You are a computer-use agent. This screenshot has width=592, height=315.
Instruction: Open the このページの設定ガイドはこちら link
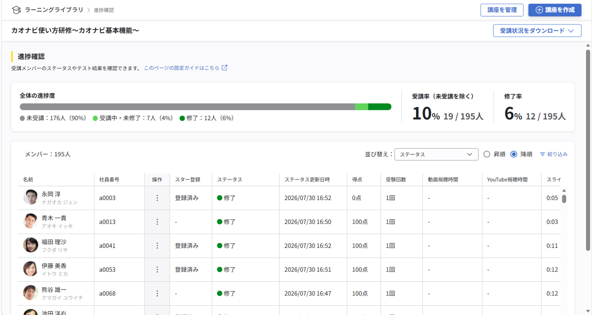pos(182,68)
